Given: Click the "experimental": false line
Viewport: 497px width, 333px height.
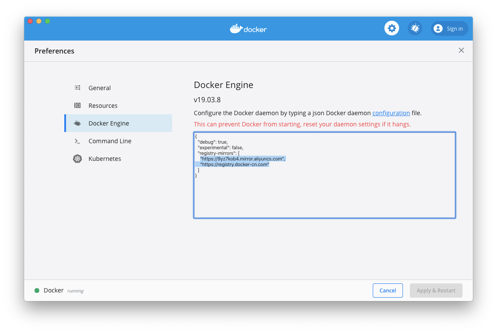Looking at the screenshot, I should coord(220,148).
